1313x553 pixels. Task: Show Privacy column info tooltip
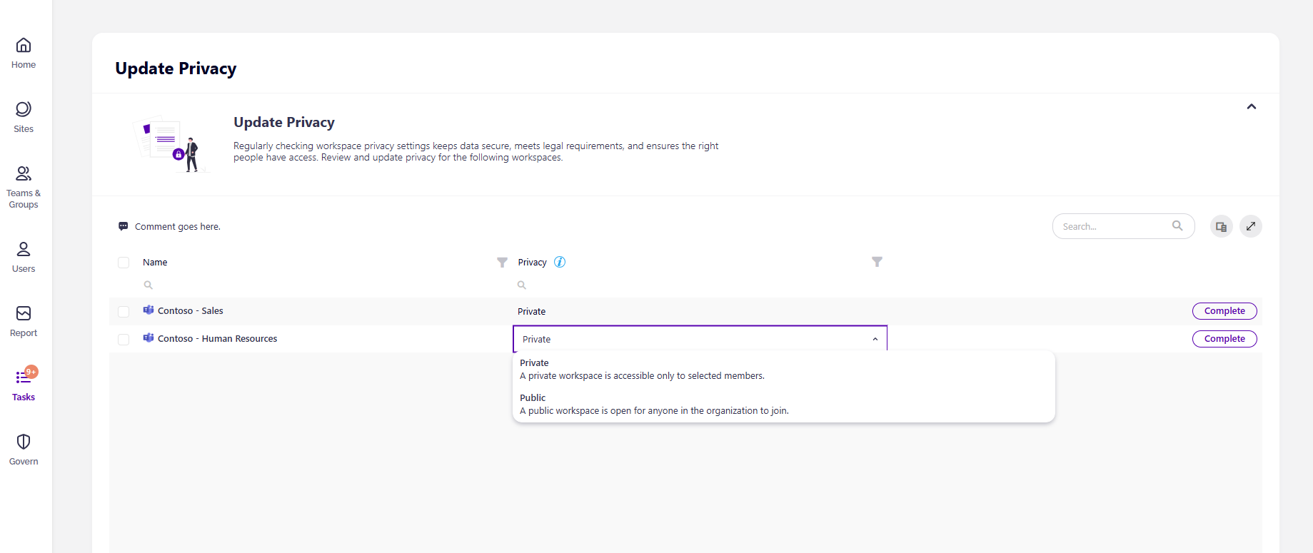point(560,262)
